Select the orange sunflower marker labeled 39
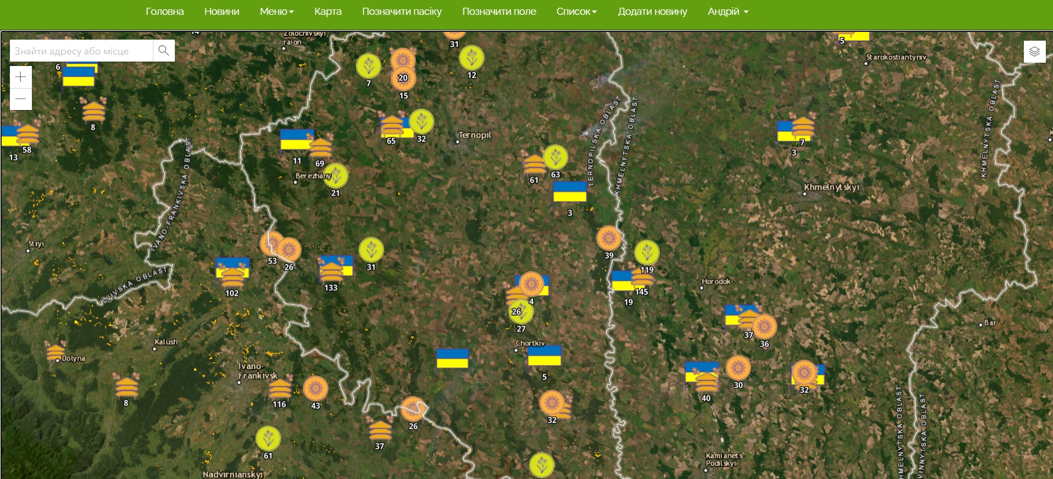The height and width of the screenshot is (479, 1053). (609, 239)
